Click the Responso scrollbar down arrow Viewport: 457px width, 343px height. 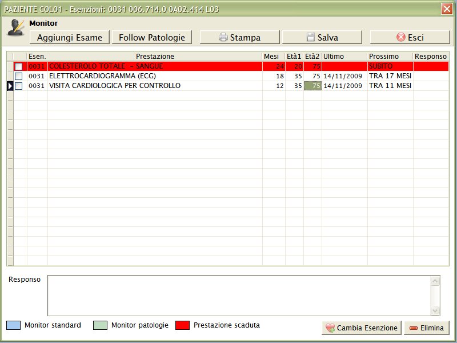(436, 310)
